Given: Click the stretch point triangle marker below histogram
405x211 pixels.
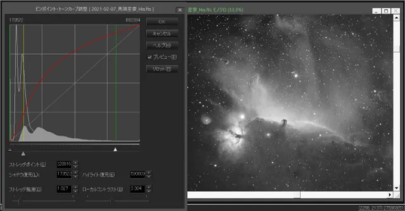Looking at the screenshot, I should coord(23,154).
